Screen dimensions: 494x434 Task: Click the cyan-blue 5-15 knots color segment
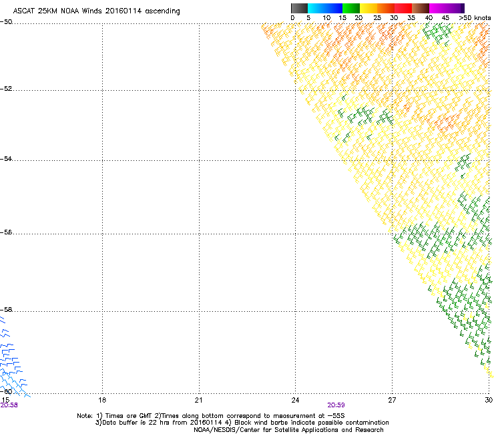click(325, 8)
